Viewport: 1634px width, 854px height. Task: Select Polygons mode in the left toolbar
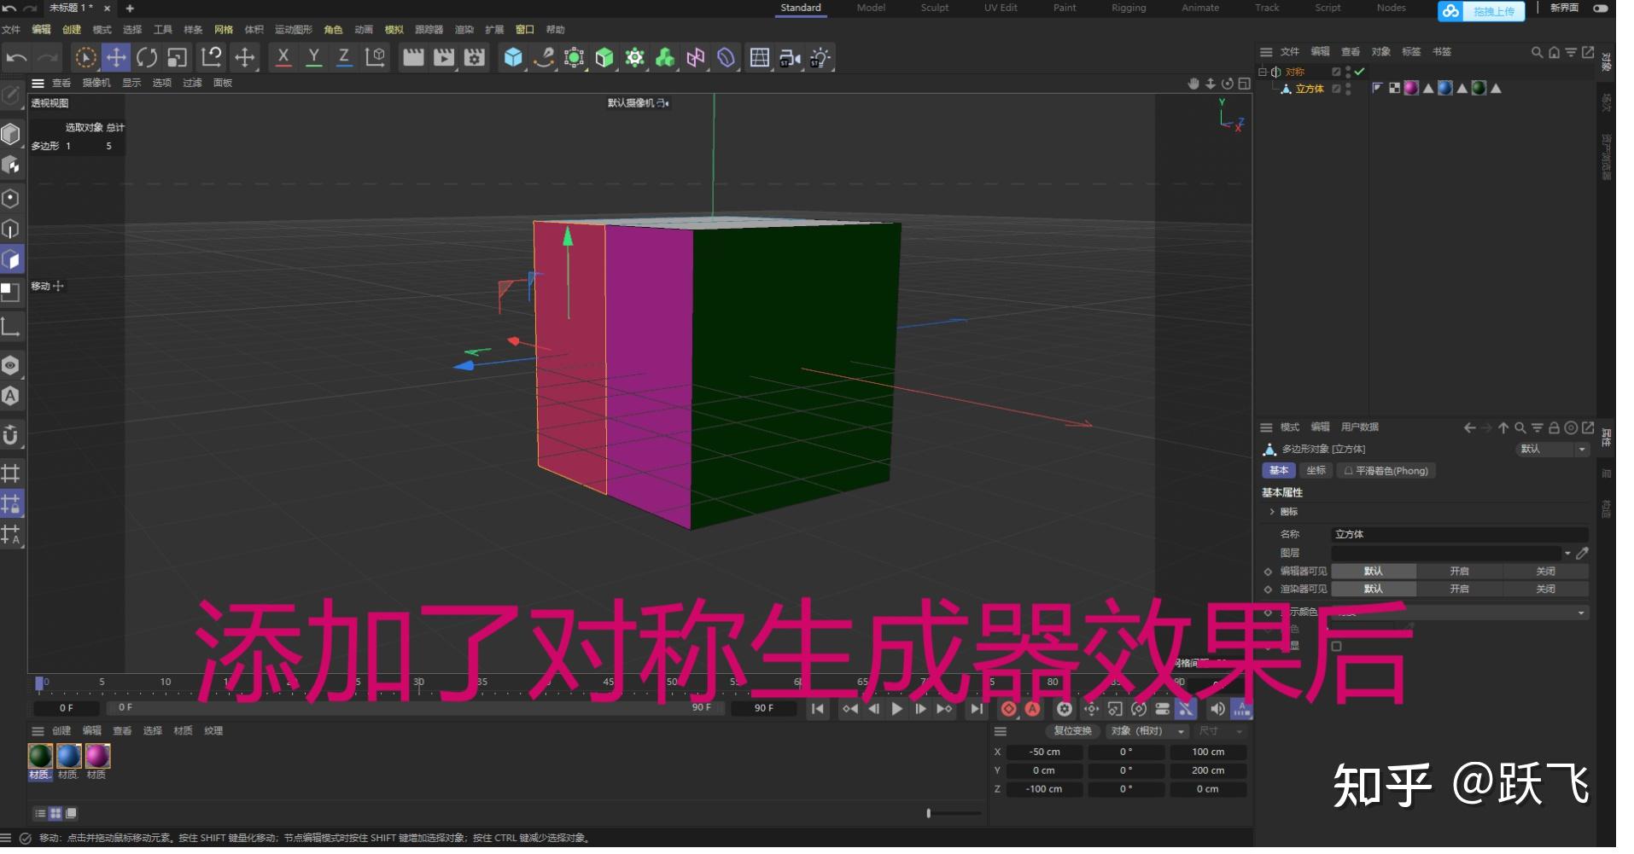coord(12,259)
